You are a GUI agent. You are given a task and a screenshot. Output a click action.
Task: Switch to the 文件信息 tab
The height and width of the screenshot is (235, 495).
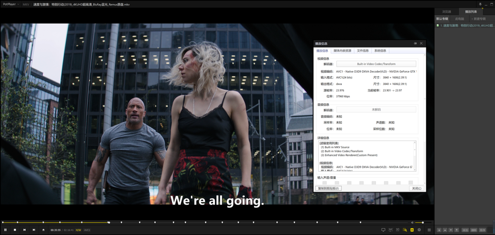tap(363, 51)
